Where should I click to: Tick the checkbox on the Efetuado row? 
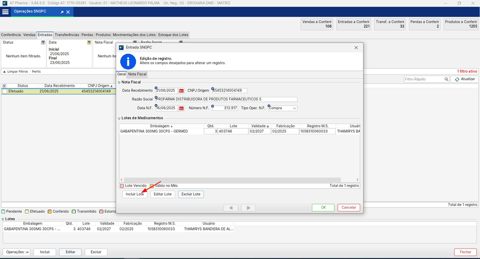(x=4, y=92)
